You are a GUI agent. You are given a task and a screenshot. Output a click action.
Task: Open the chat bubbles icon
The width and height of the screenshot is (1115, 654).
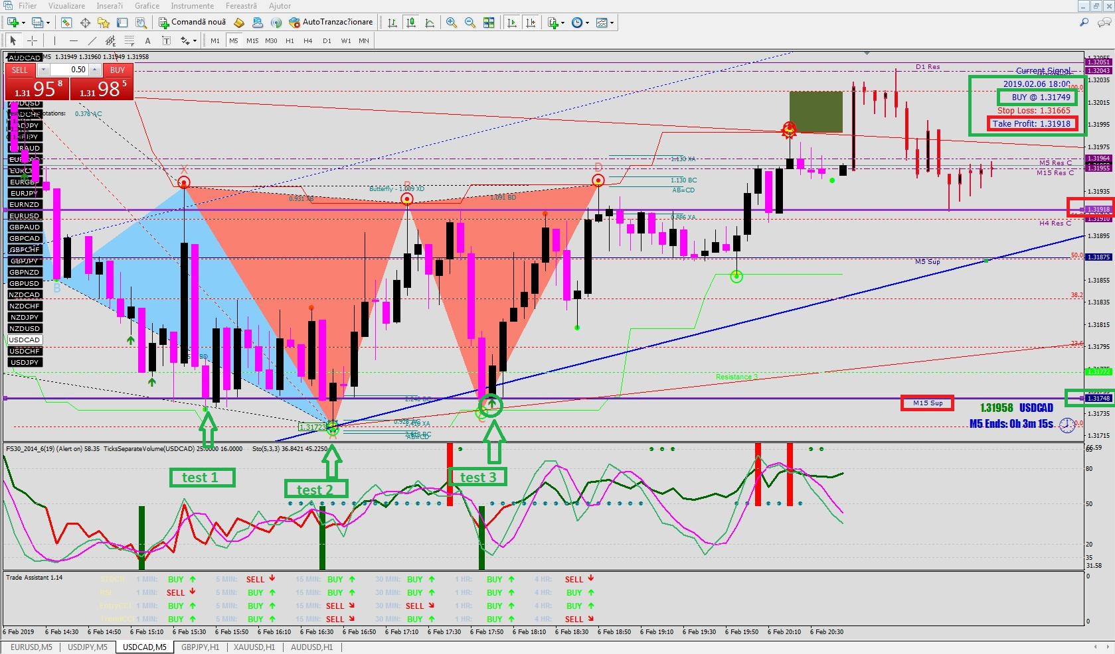pos(1104,23)
